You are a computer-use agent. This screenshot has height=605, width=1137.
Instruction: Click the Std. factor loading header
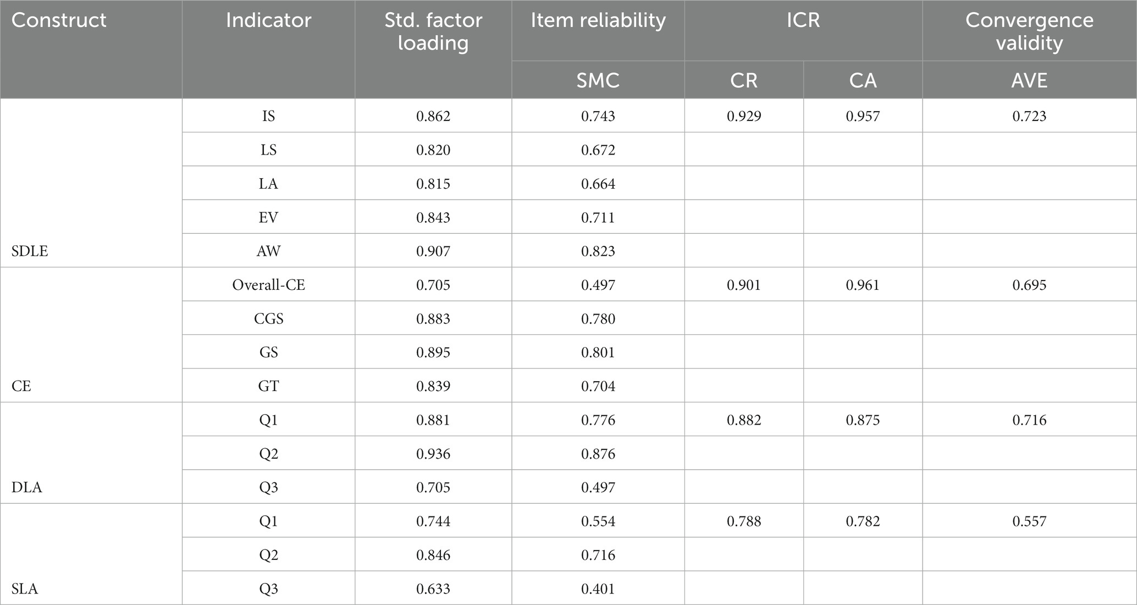click(x=433, y=31)
